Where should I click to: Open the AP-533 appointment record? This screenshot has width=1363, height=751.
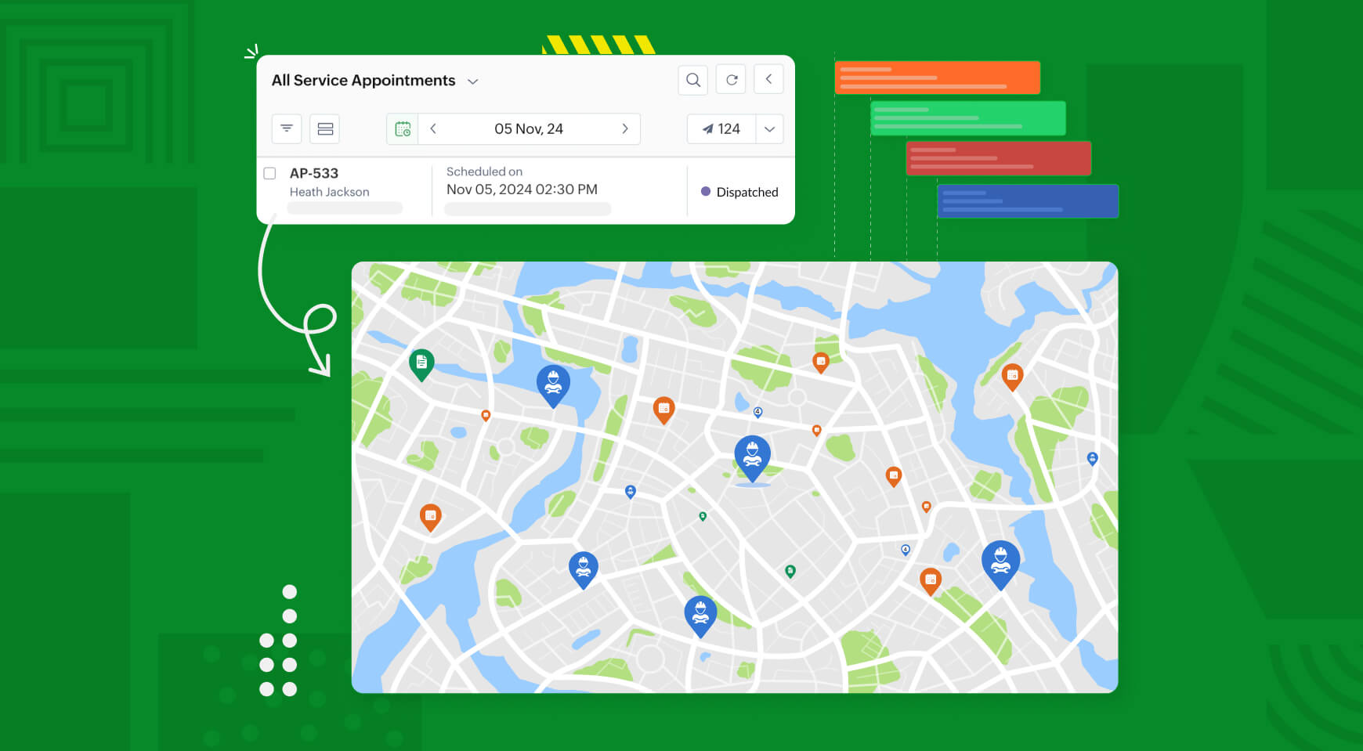click(x=314, y=173)
